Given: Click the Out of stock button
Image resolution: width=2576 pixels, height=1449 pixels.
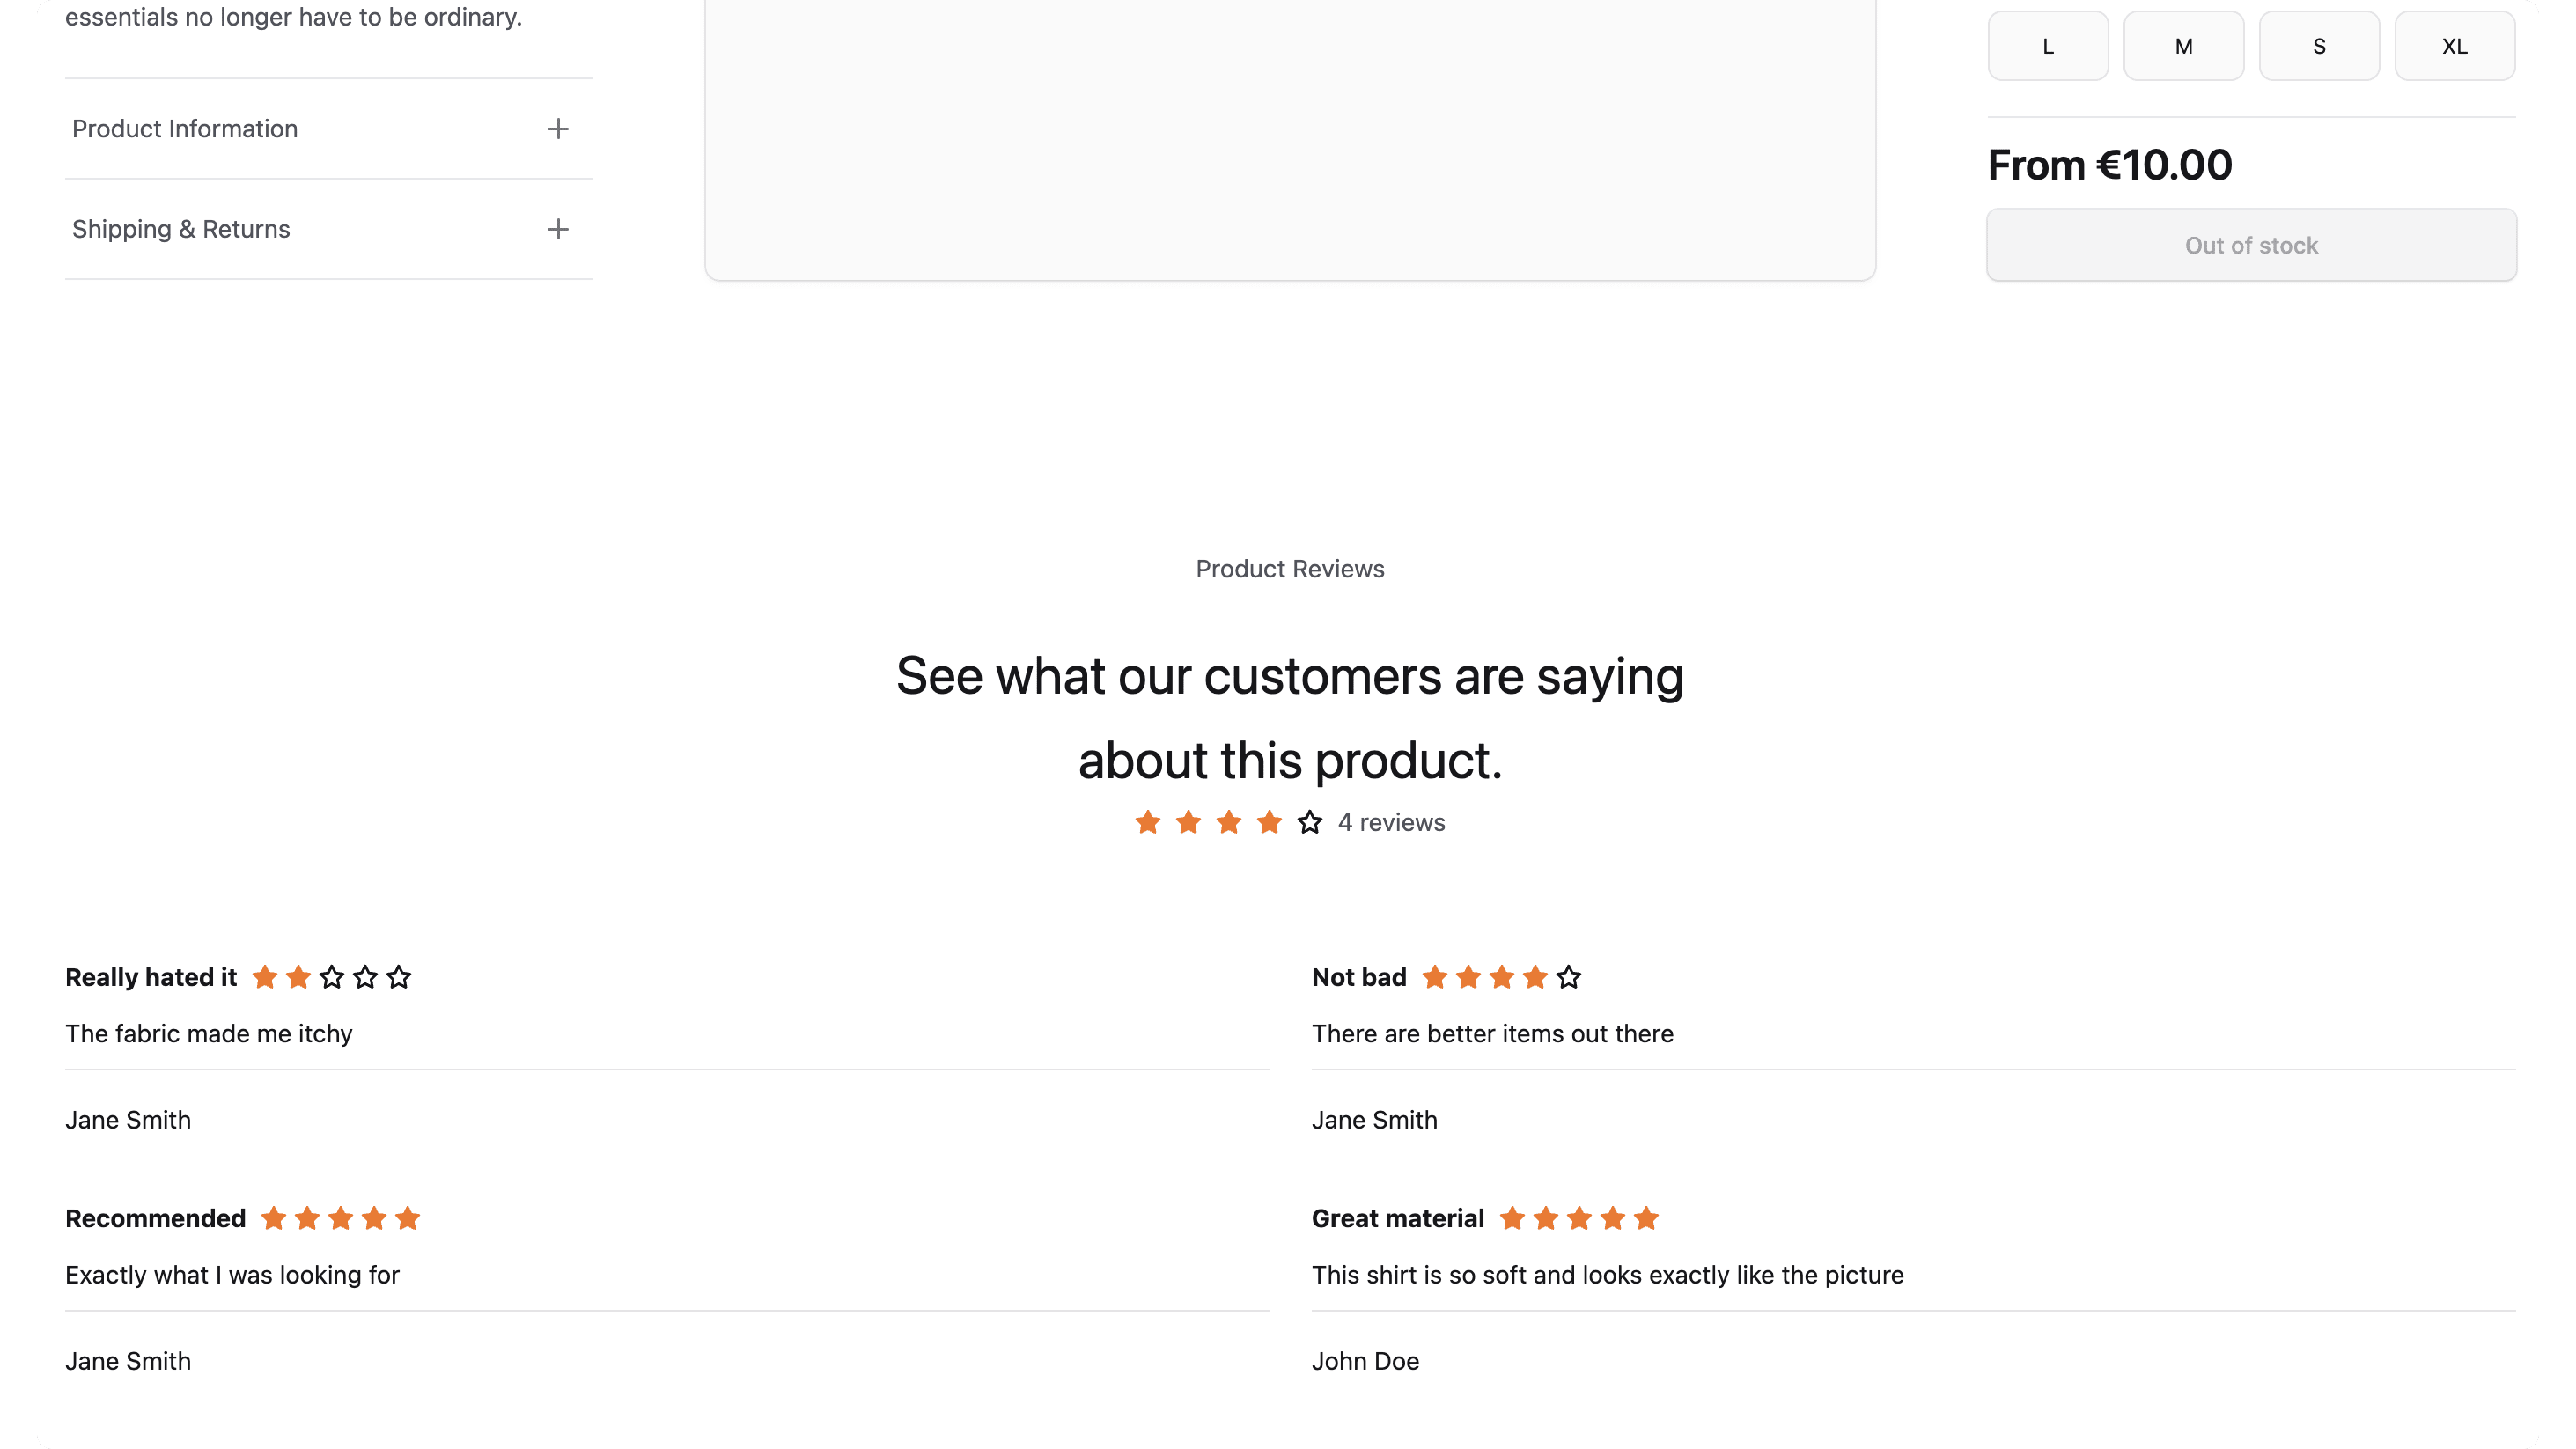Looking at the screenshot, I should pos(2250,245).
